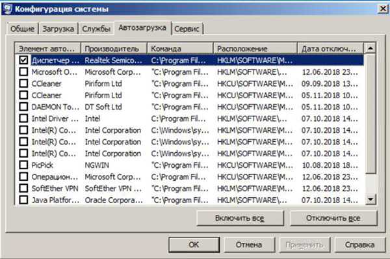Check the PicPick startup item
The height and width of the screenshot is (259, 390).
(x=23, y=165)
